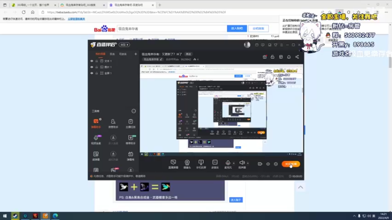This screenshot has width=392, height=220.
Task: Click the back-to-top arrow on Tieba page
Action: click(x=300, y=187)
